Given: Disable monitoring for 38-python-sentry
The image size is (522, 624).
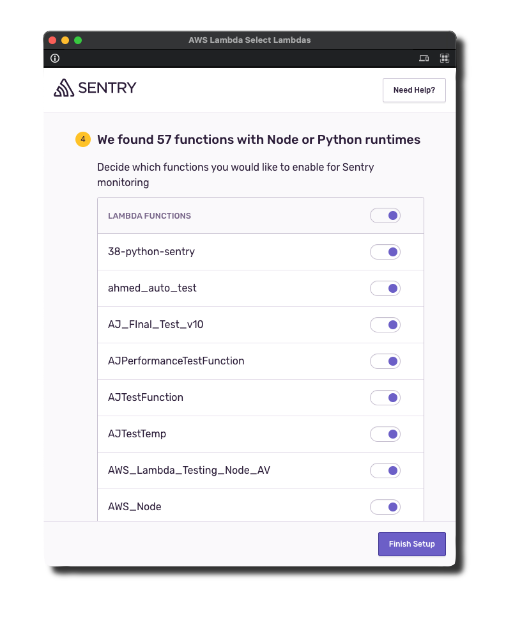Looking at the screenshot, I should point(385,252).
